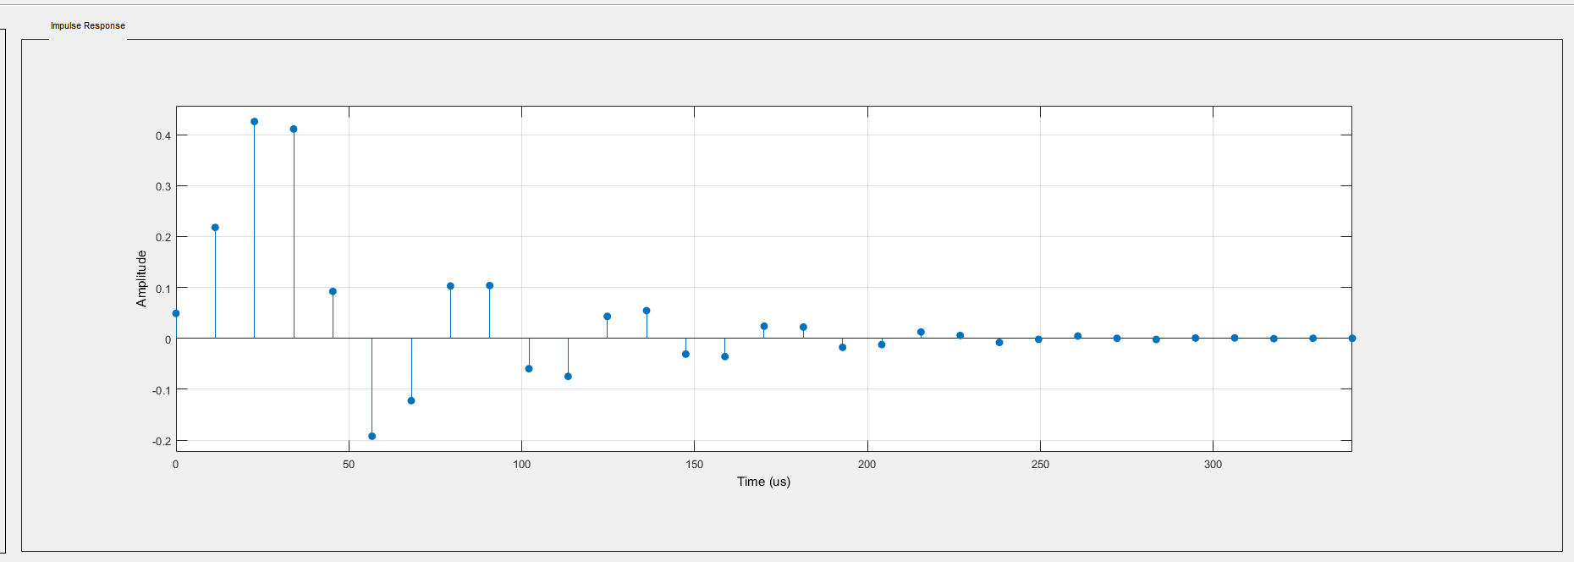Click the first sample marker at time zero
Image resolution: width=1574 pixels, height=562 pixels.
pyautogui.click(x=176, y=313)
